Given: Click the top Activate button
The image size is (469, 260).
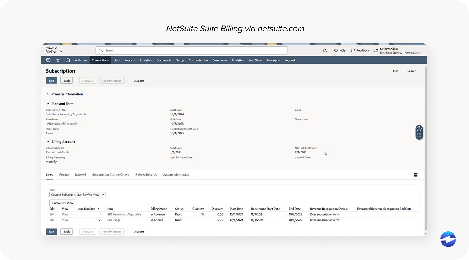Looking at the screenshot, I should point(88,81).
